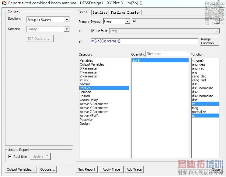
Task: Select Design category
Action: coord(104,124)
